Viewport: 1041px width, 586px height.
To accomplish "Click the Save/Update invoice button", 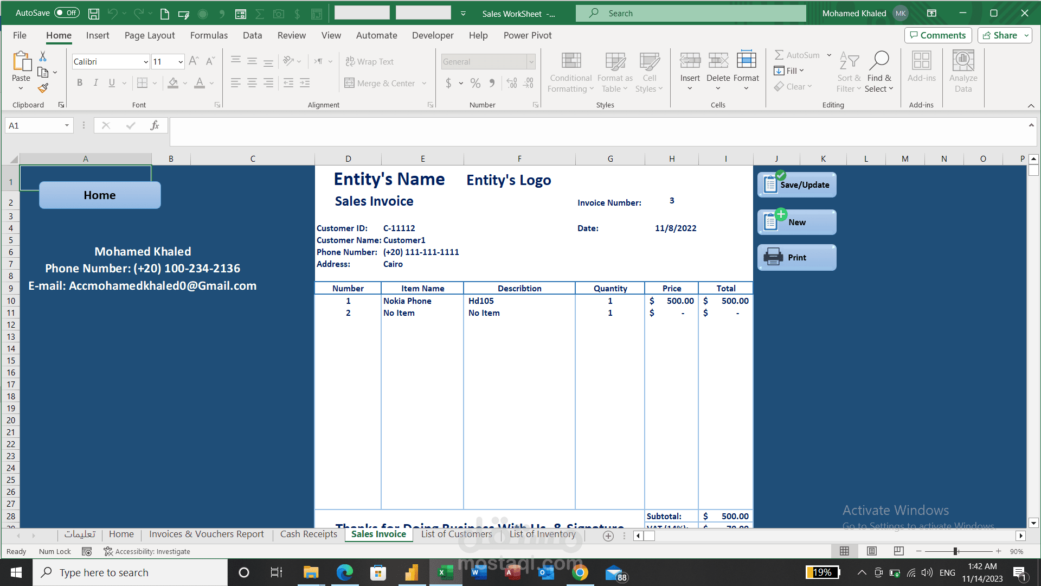I will pos(796,185).
